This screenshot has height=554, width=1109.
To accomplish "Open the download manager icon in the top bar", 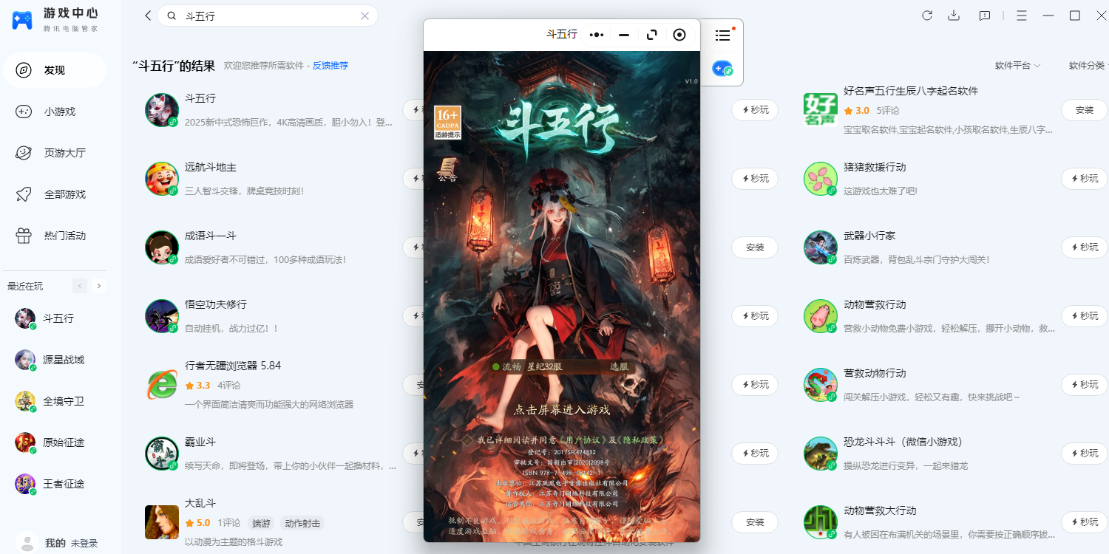I will pyautogui.click(x=954, y=16).
